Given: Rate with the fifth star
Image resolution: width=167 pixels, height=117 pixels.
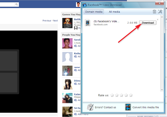Looking at the screenshot, I should (131, 95).
